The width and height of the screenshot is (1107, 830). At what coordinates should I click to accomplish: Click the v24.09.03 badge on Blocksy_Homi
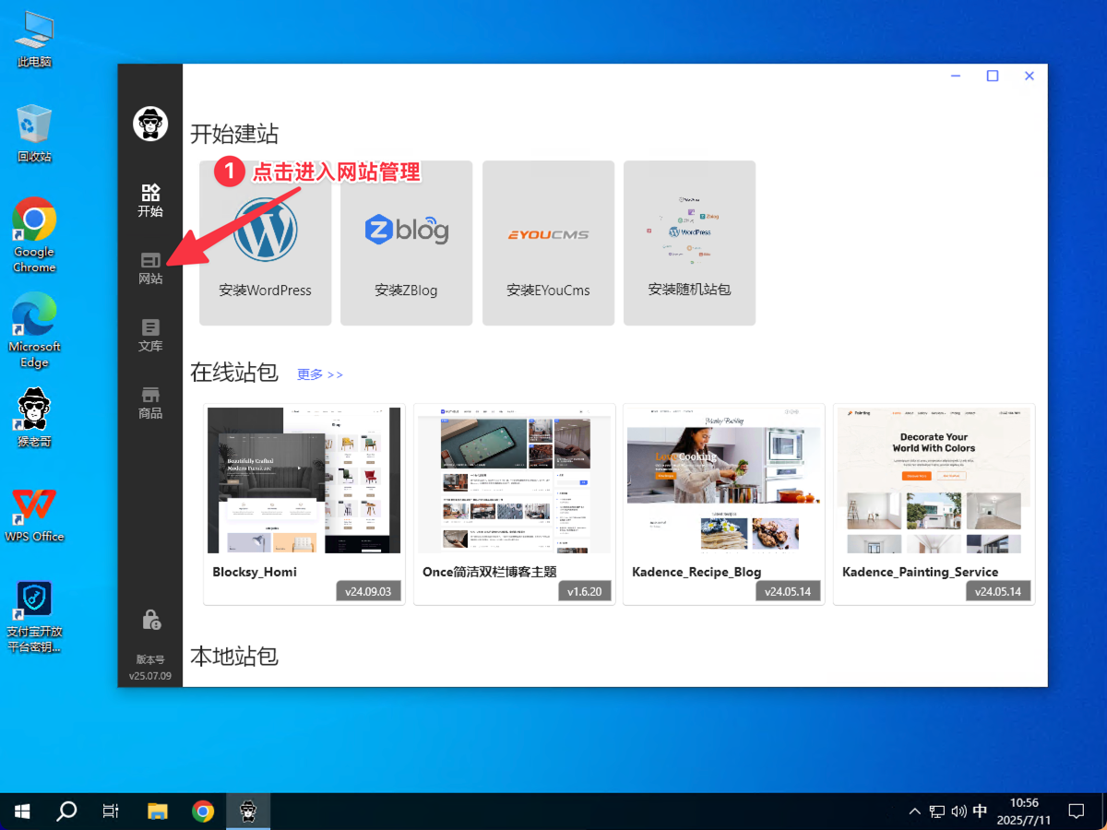[x=368, y=591]
